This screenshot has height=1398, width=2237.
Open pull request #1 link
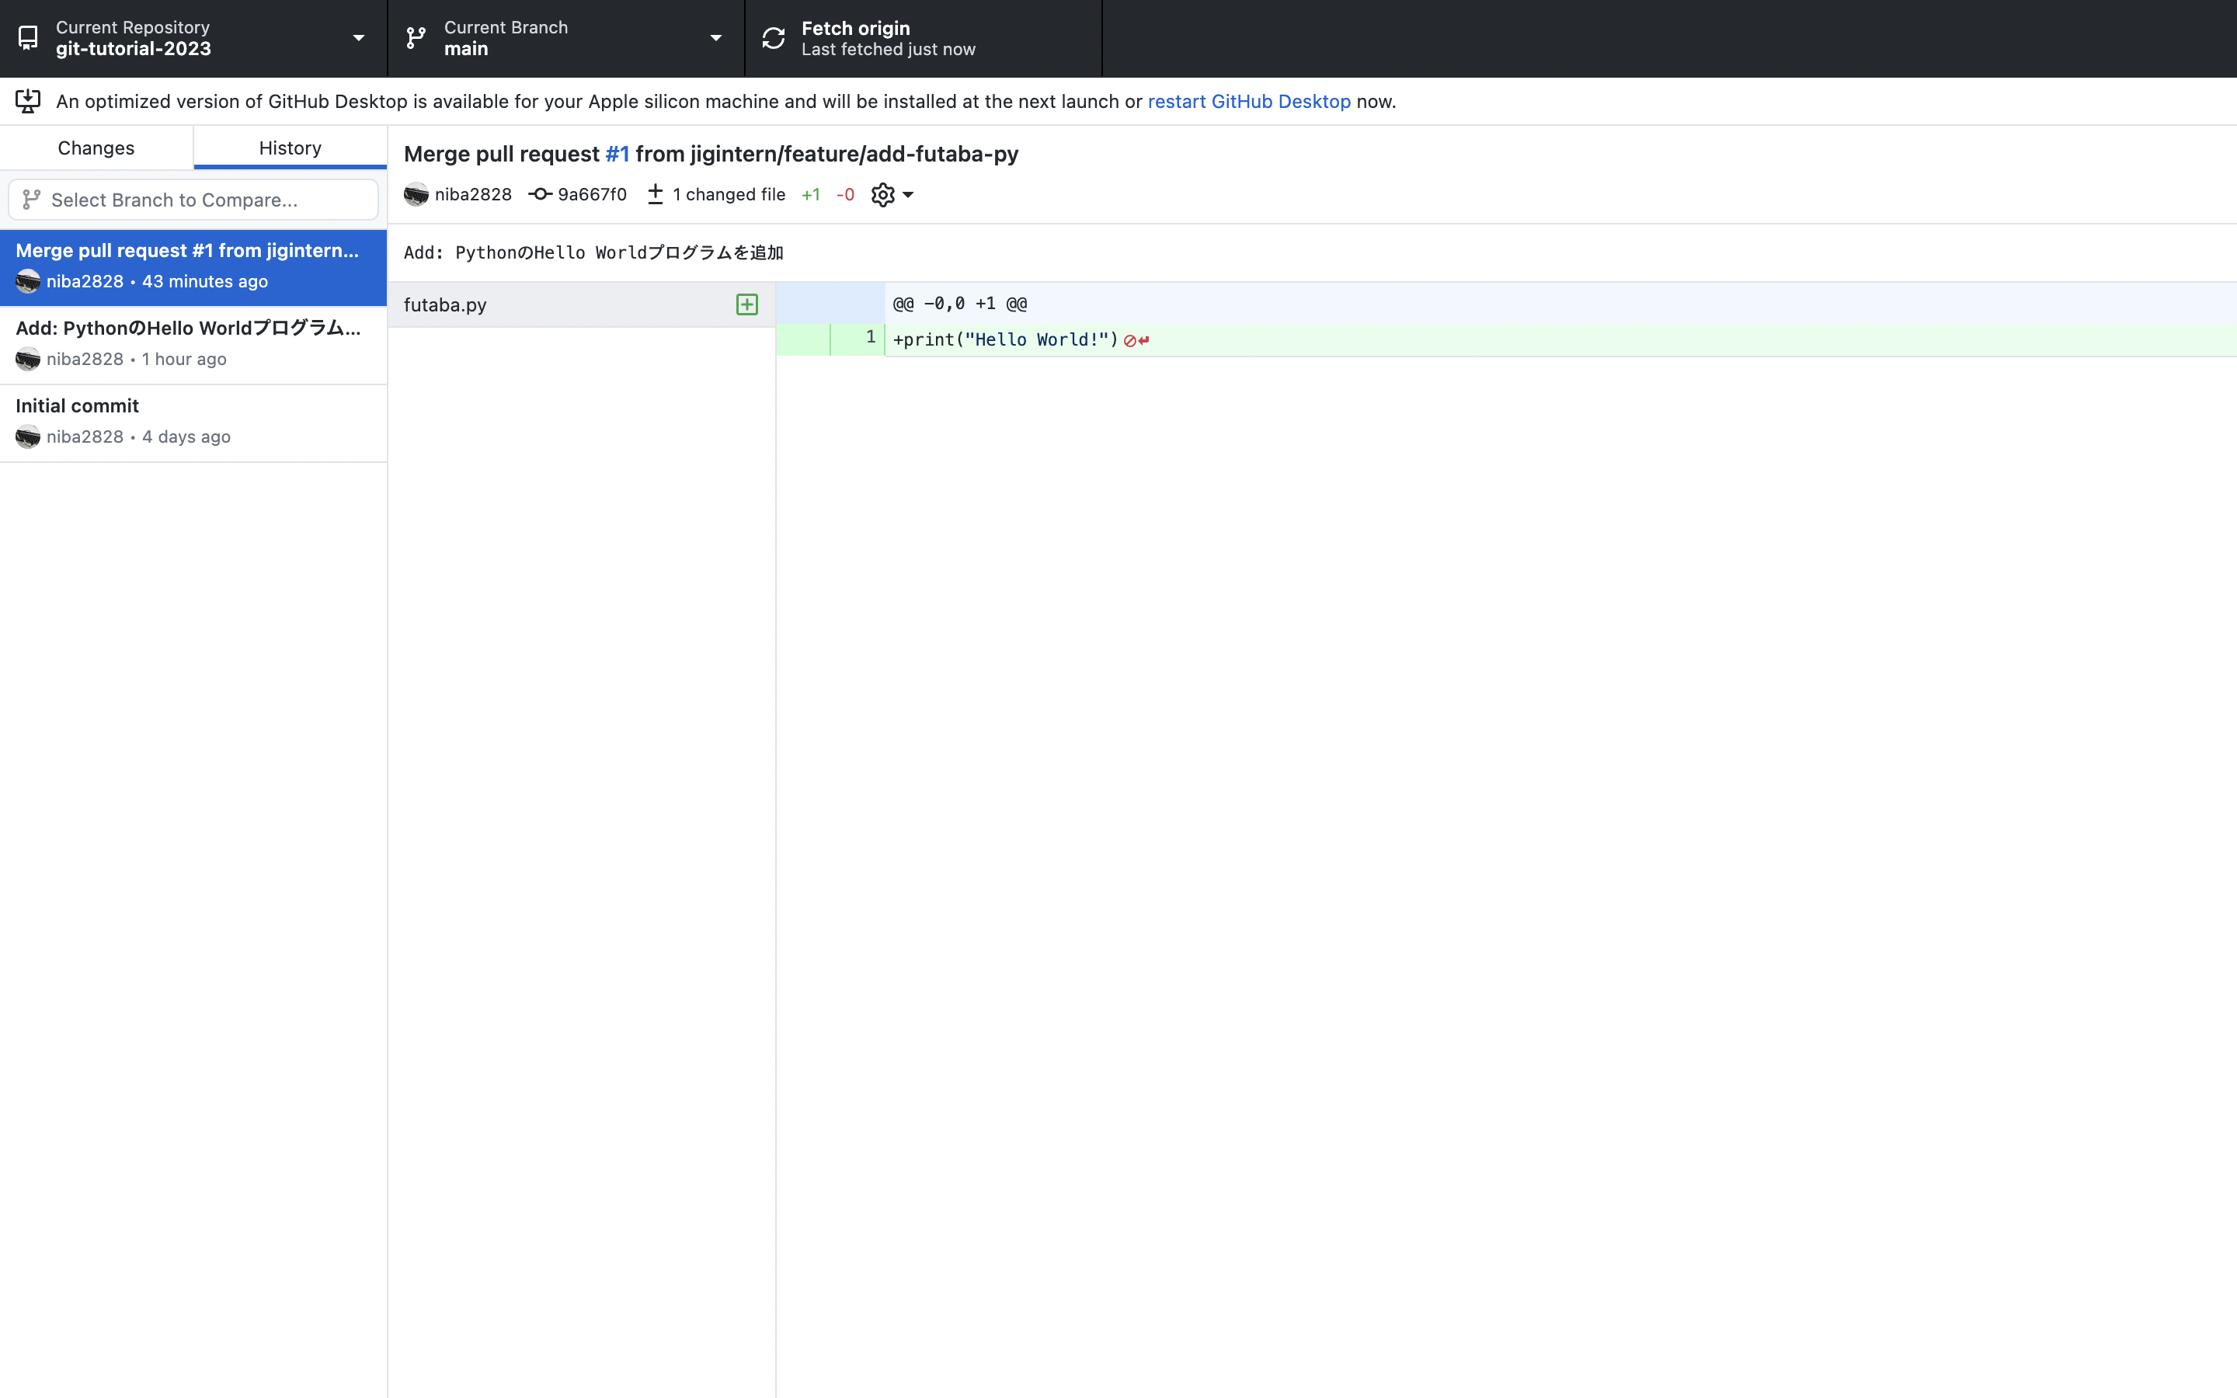617,154
